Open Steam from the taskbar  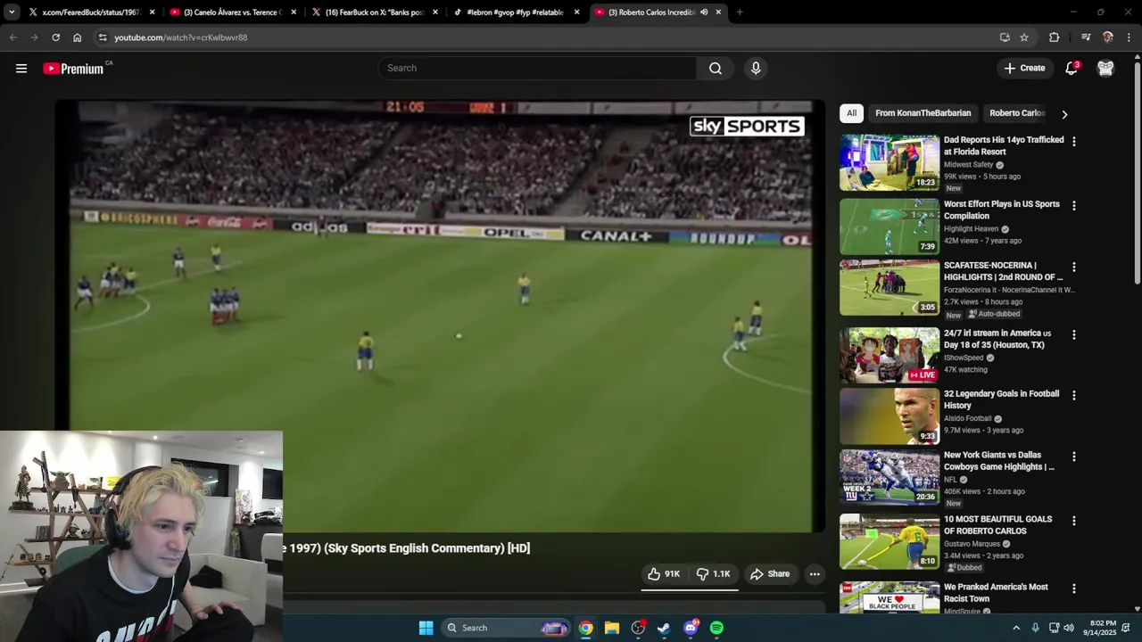(x=664, y=628)
